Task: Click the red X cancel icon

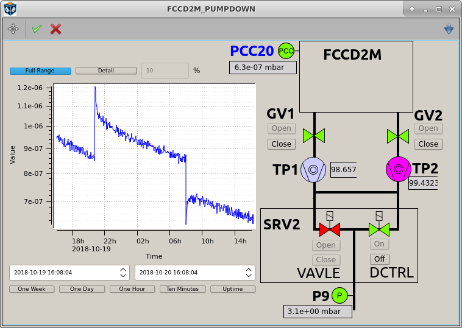Action: [x=55, y=29]
